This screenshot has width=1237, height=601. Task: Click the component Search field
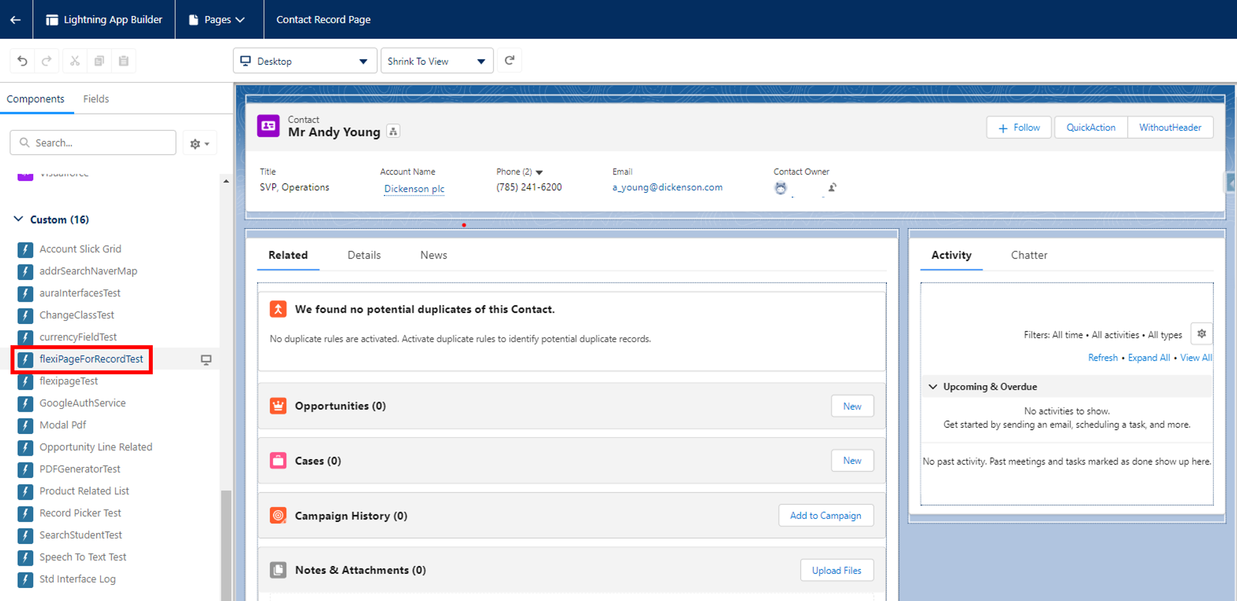(x=93, y=143)
